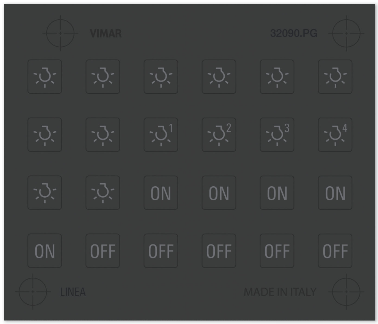Select the crosshair mark beside LINEA
The height and width of the screenshot is (324, 378).
click(33, 292)
